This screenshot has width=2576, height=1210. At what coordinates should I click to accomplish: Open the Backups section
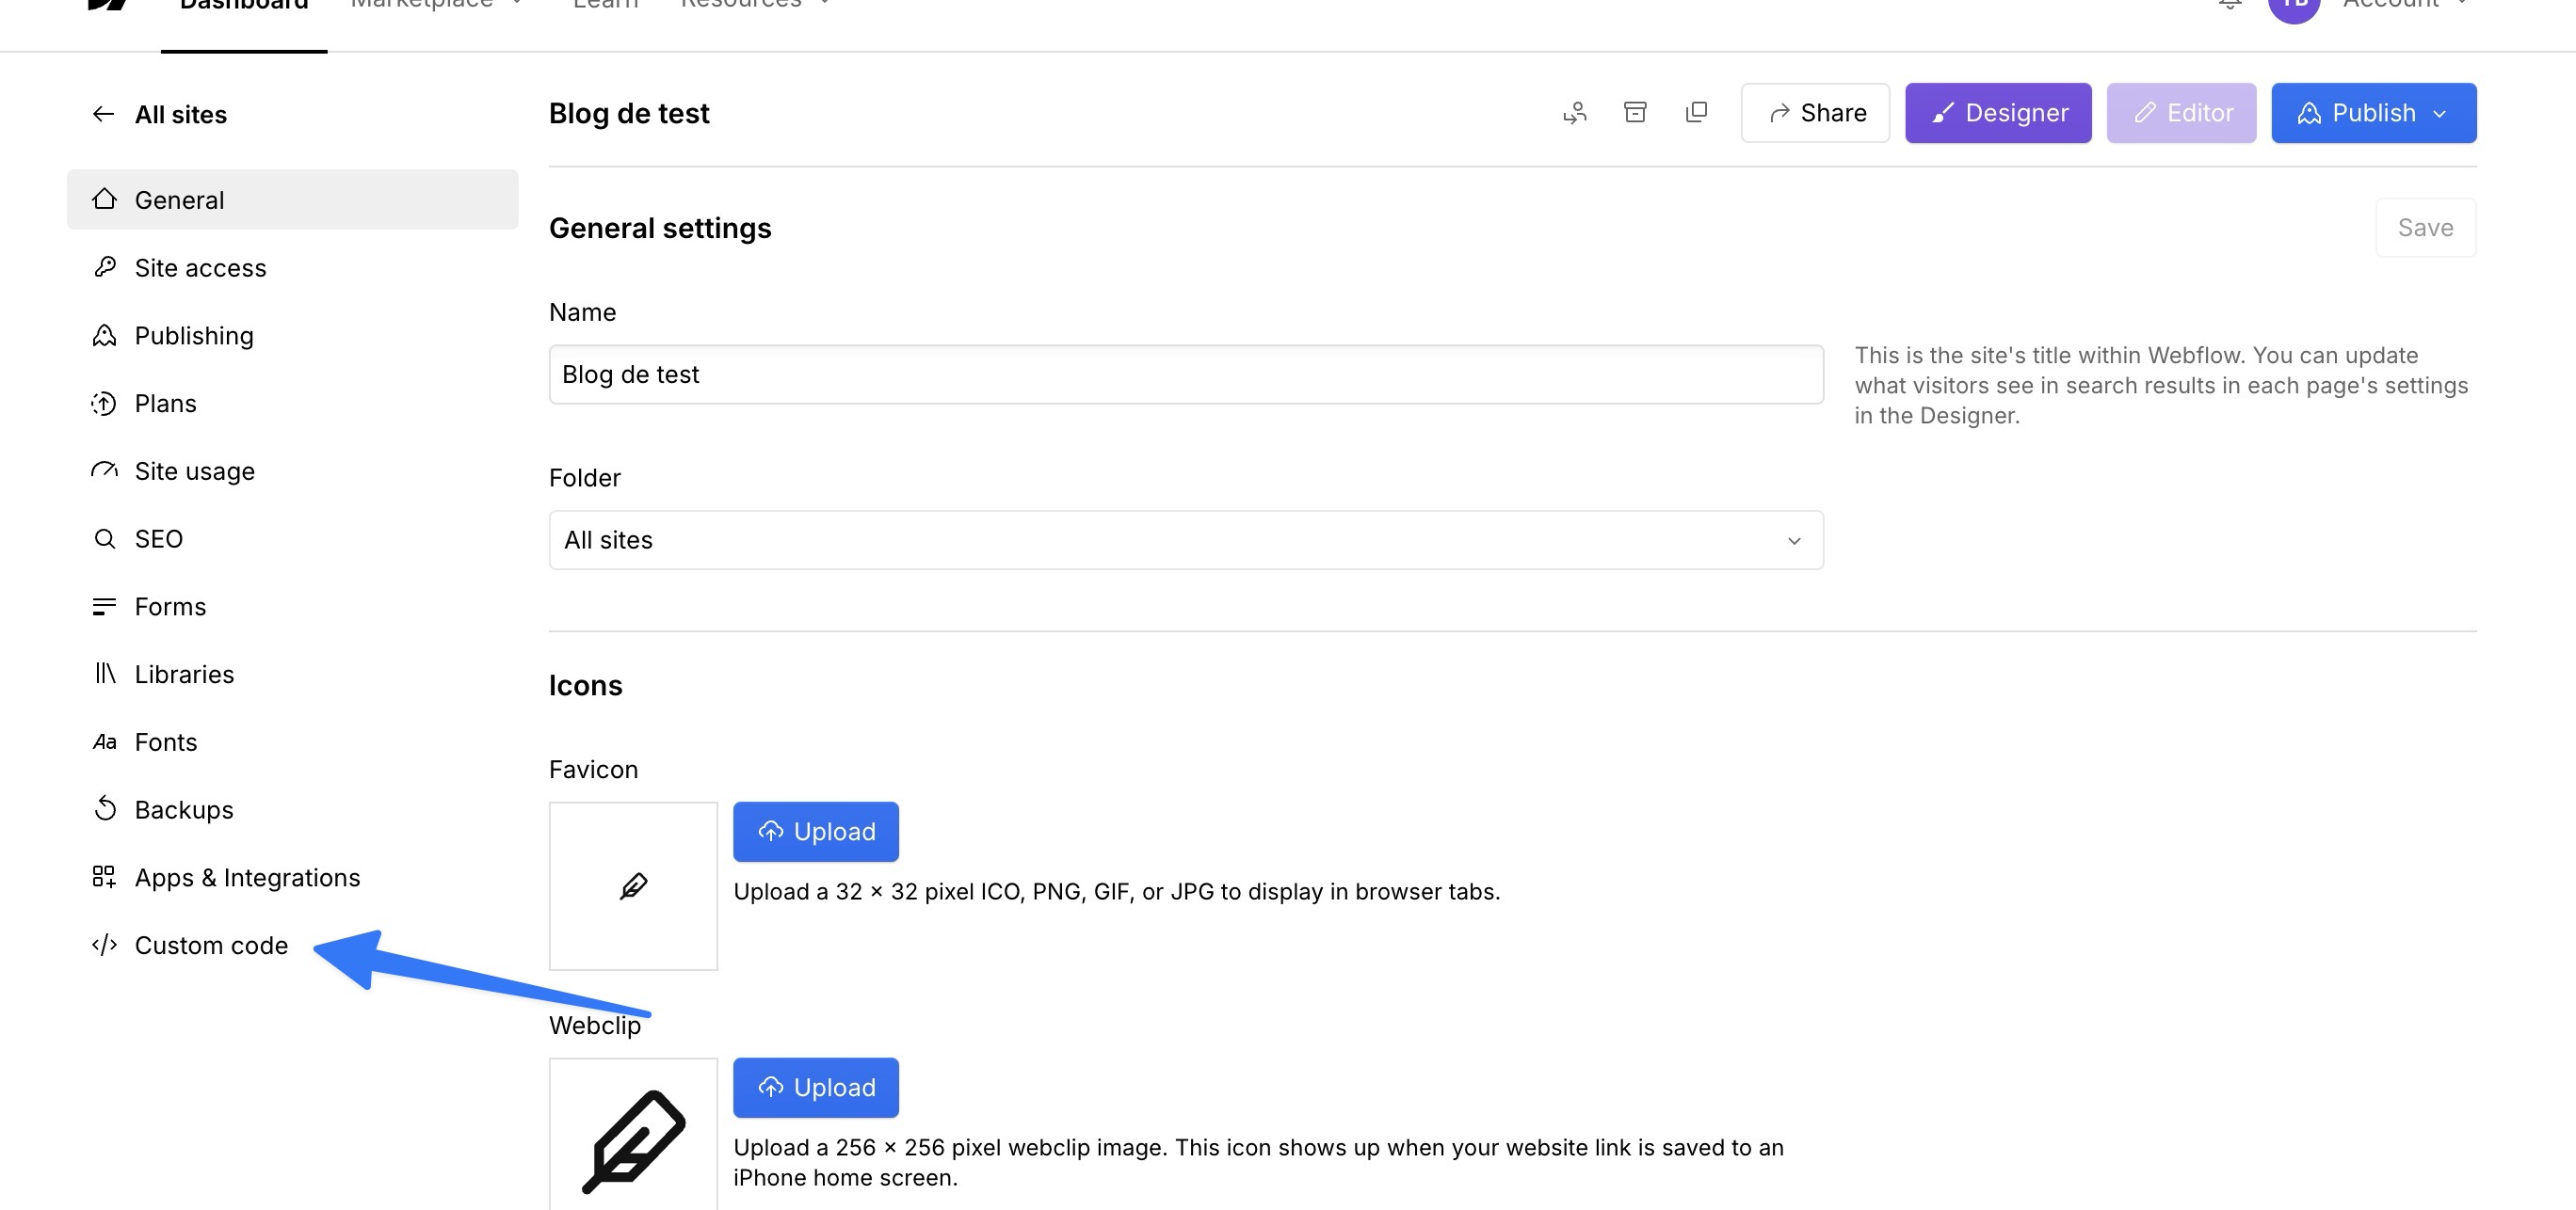pos(183,809)
